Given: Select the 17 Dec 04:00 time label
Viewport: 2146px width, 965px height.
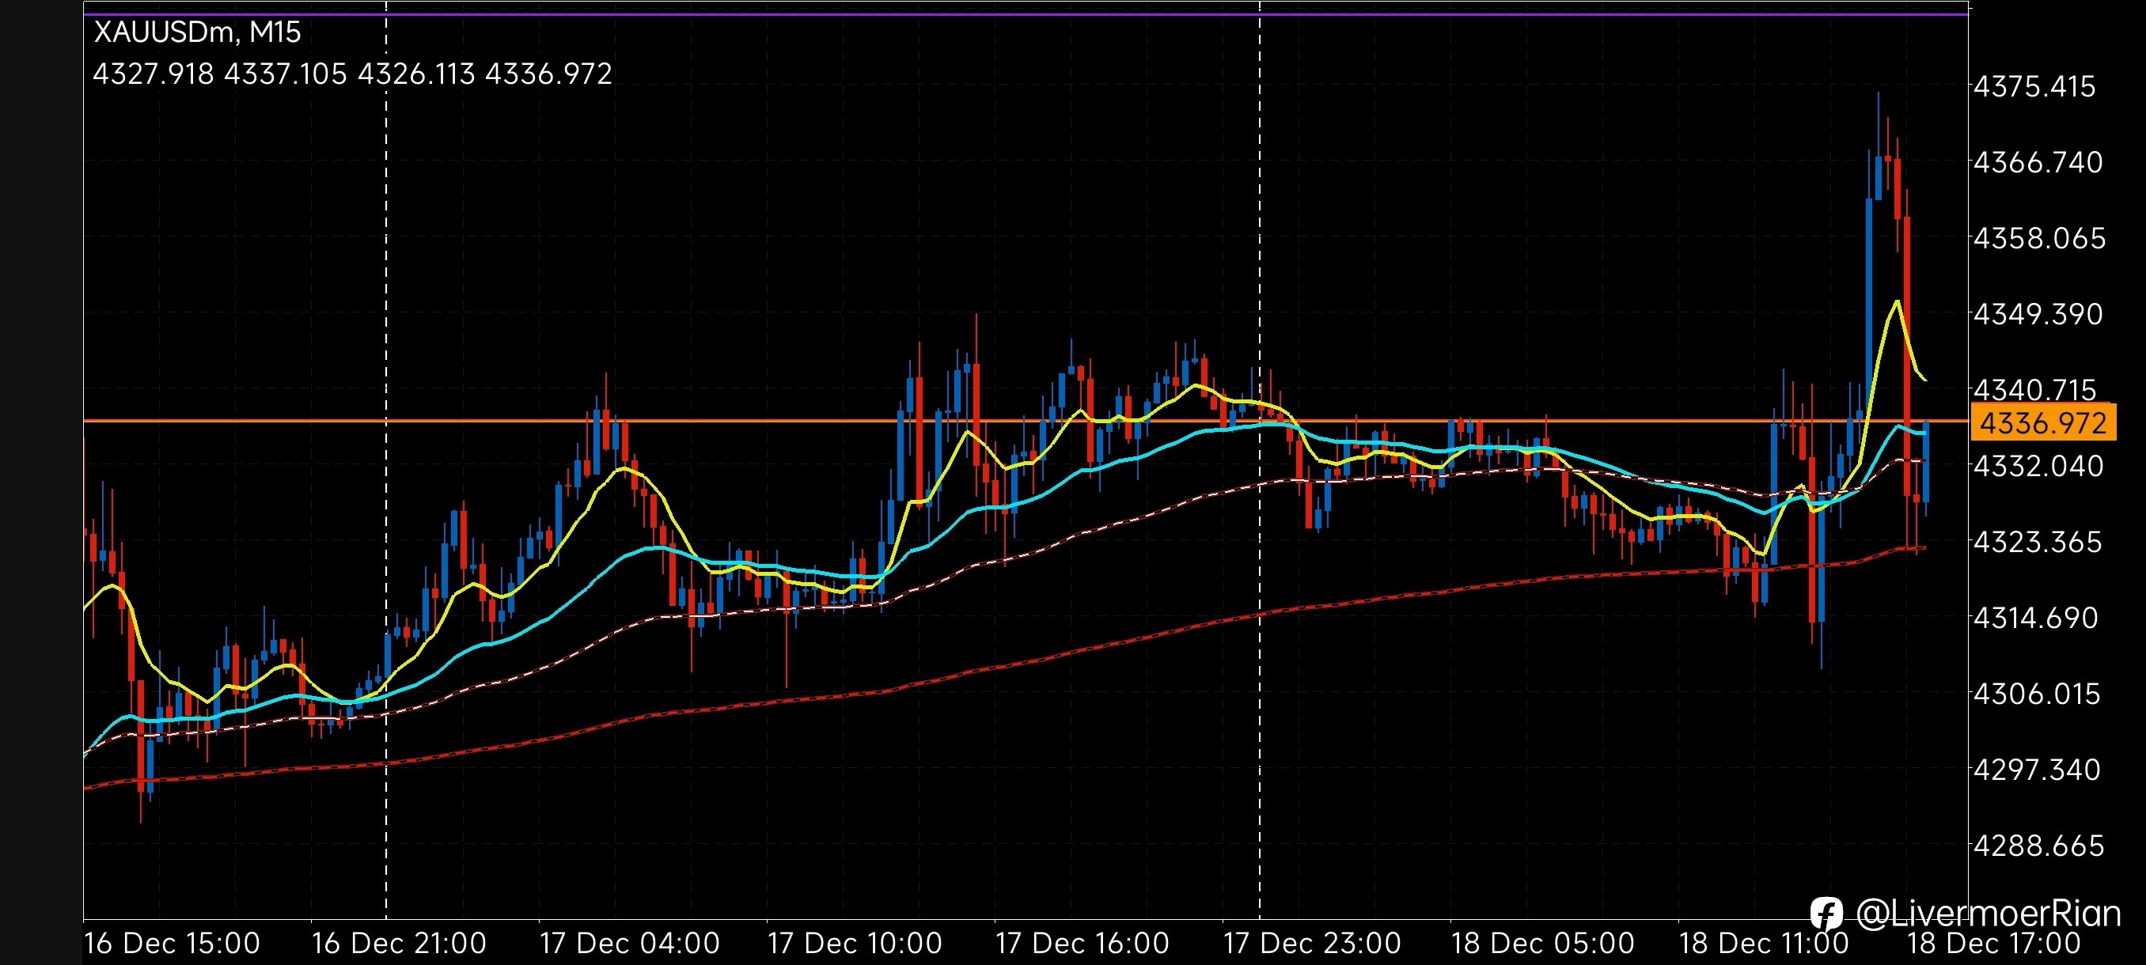Looking at the screenshot, I should point(629,944).
